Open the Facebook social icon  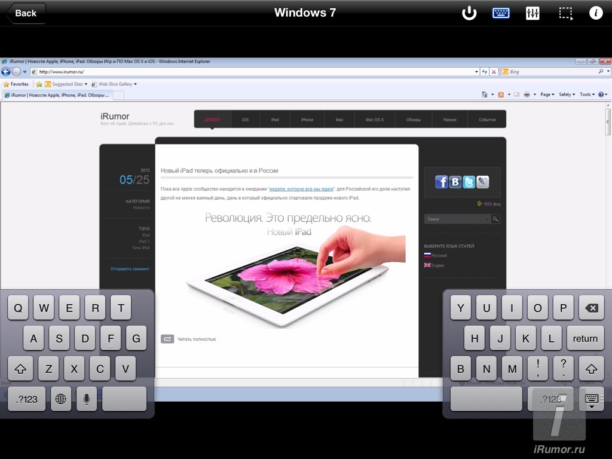[442, 182]
